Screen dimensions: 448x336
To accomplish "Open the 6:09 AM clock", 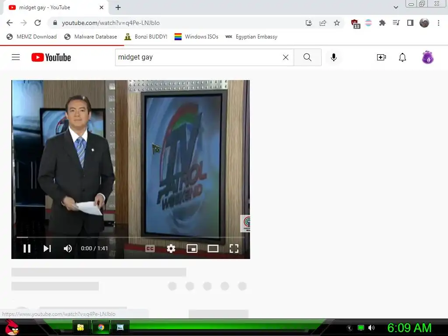I will point(409,328).
